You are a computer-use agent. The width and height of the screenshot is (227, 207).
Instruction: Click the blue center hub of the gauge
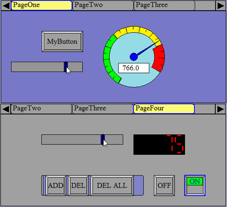click(x=134, y=57)
